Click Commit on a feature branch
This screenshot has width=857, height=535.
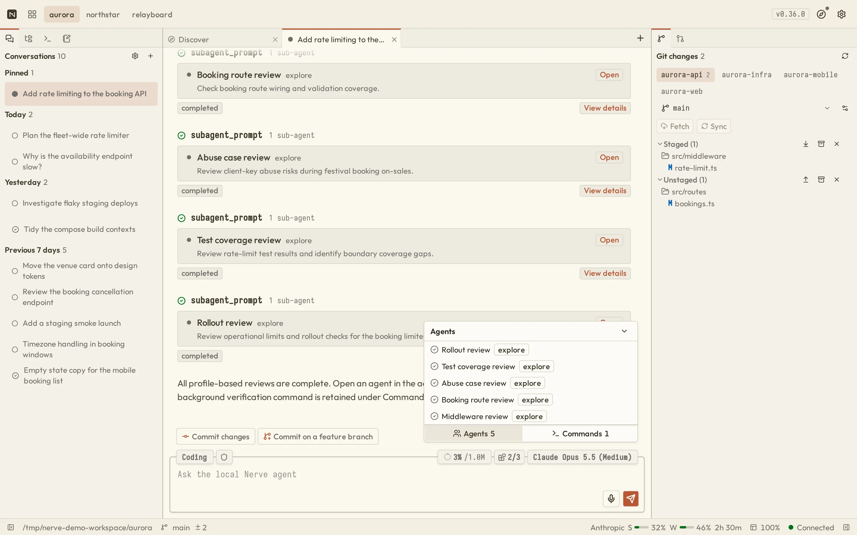[318, 436]
